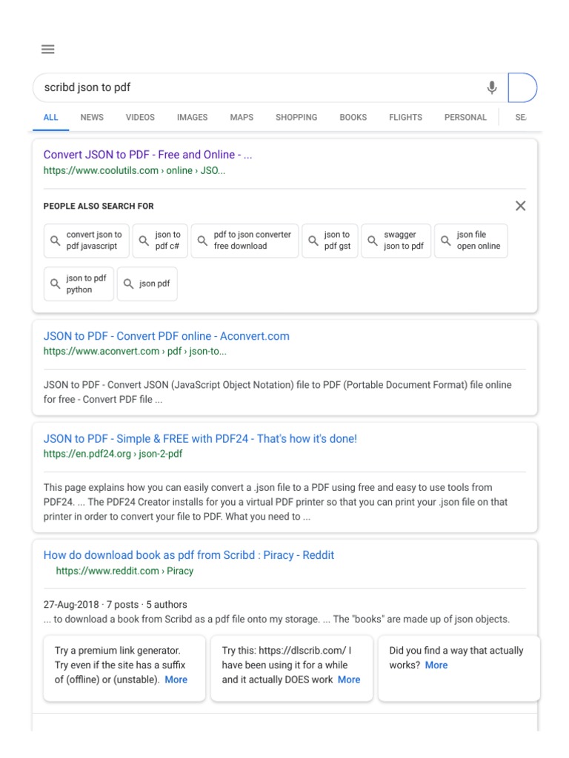Click in the search query field
569x758 pixels.
pyautogui.click(x=252, y=87)
